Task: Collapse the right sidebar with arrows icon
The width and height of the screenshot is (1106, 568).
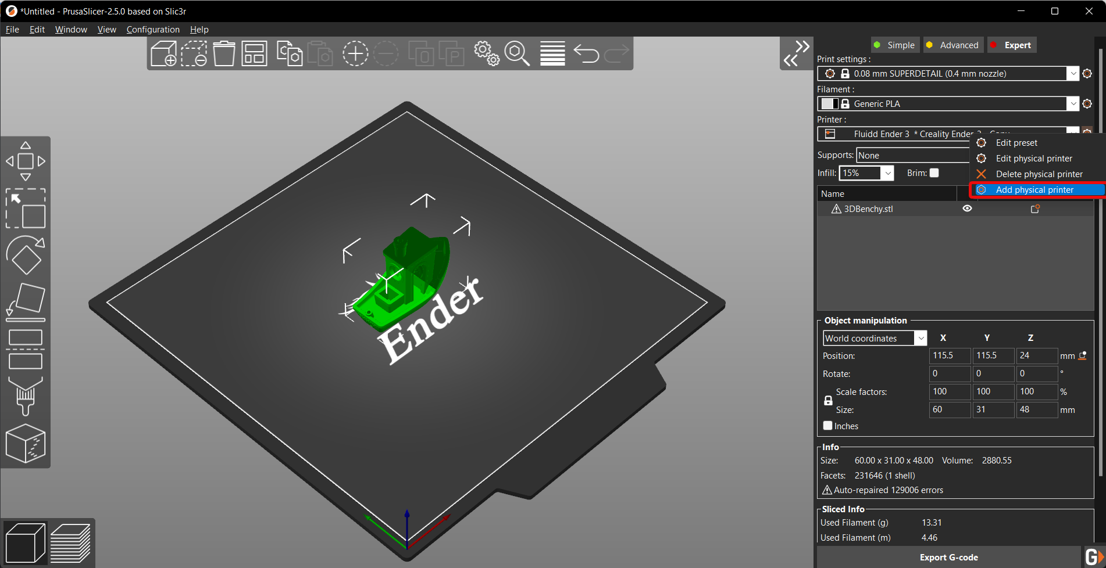Action: coord(796,53)
